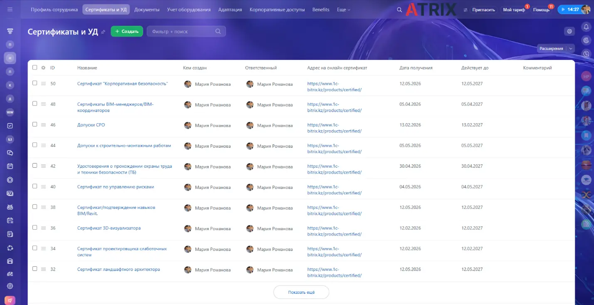The width and height of the screenshot is (594, 305).
Task: Open the row menu for ID 44
Action: (x=43, y=146)
